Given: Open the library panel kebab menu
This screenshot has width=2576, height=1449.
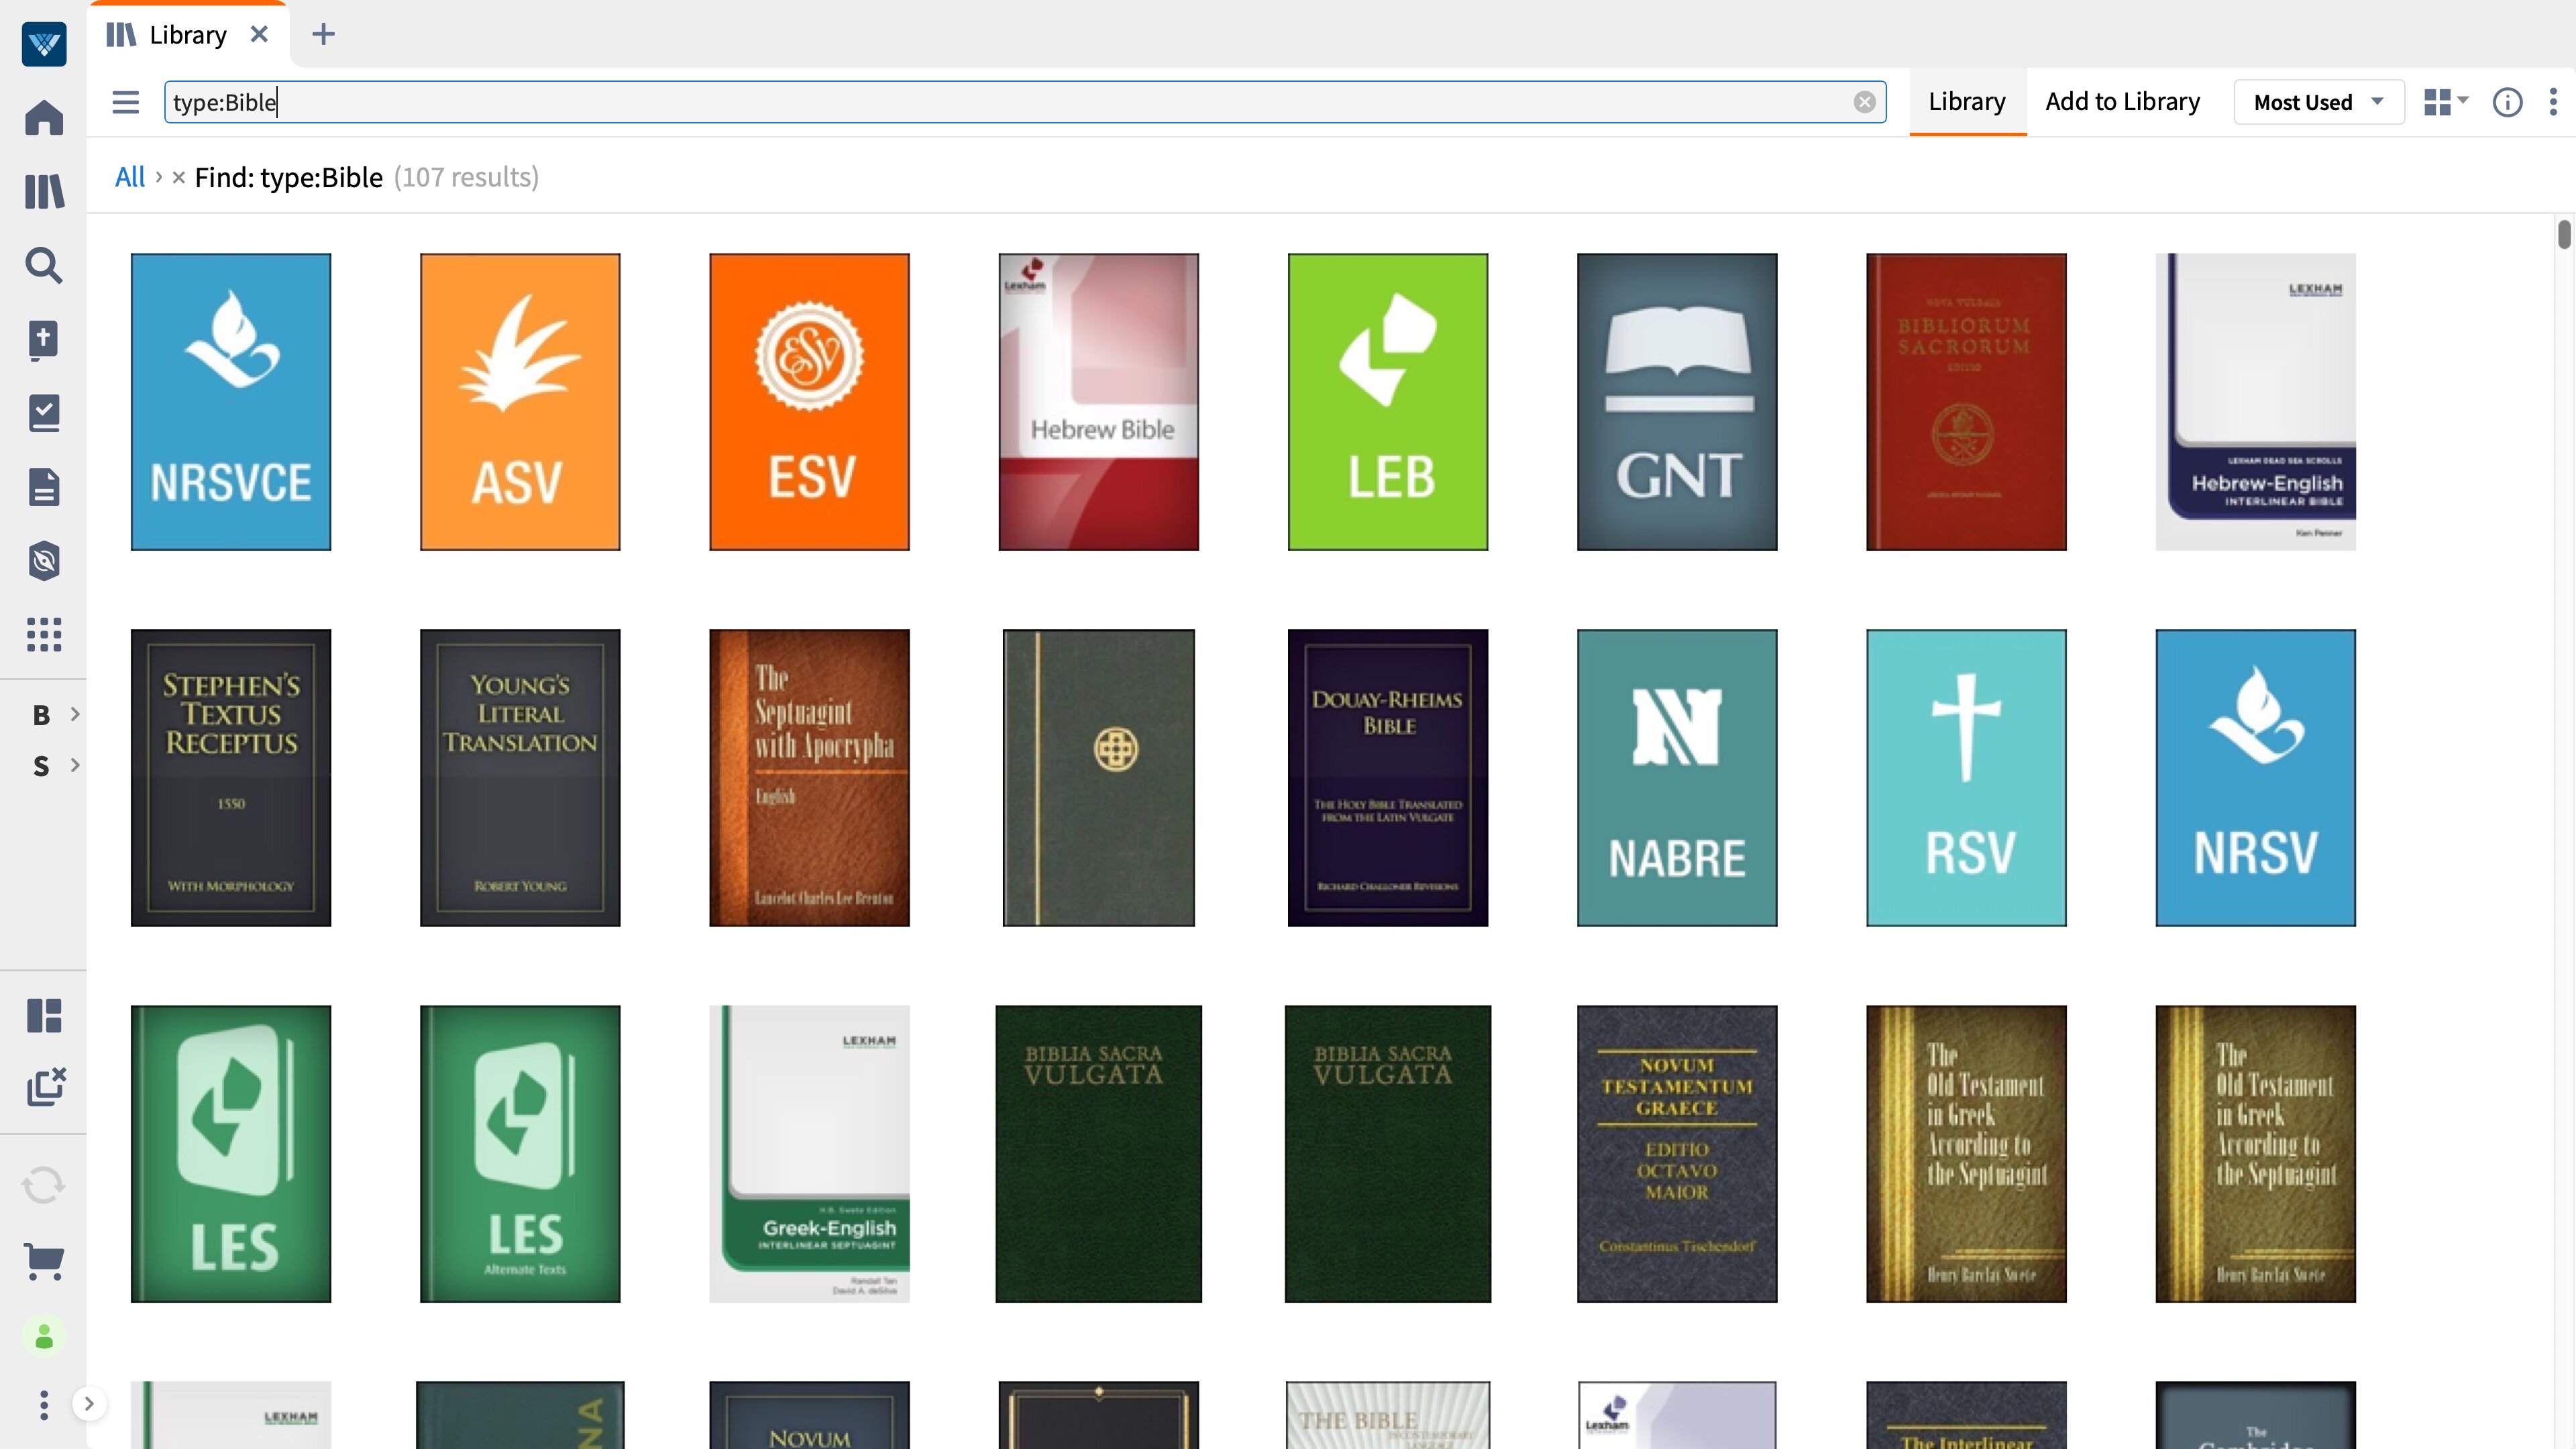Looking at the screenshot, I should pyautogui.click(x=2553, y=102).
